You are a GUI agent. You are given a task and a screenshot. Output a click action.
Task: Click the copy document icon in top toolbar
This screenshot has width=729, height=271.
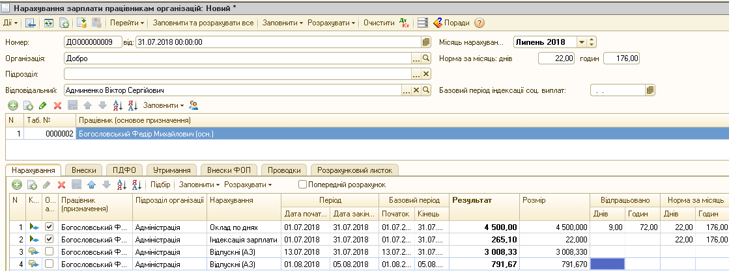point(64,23)
